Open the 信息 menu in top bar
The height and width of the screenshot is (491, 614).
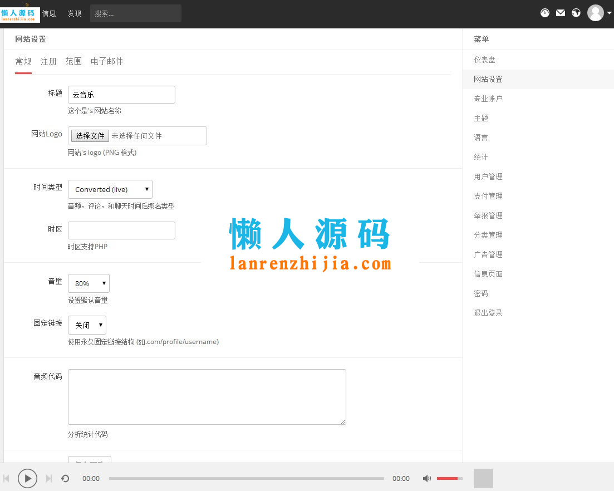[x=49, y=14]
